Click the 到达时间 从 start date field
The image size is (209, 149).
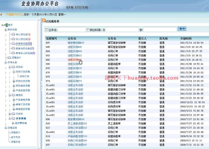[x=122, y=29]
